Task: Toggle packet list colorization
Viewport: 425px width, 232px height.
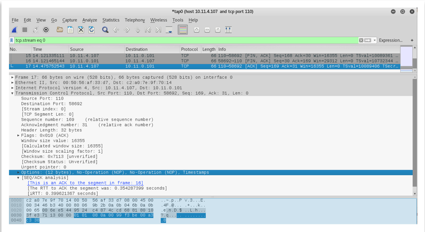Action: point(183,30)
